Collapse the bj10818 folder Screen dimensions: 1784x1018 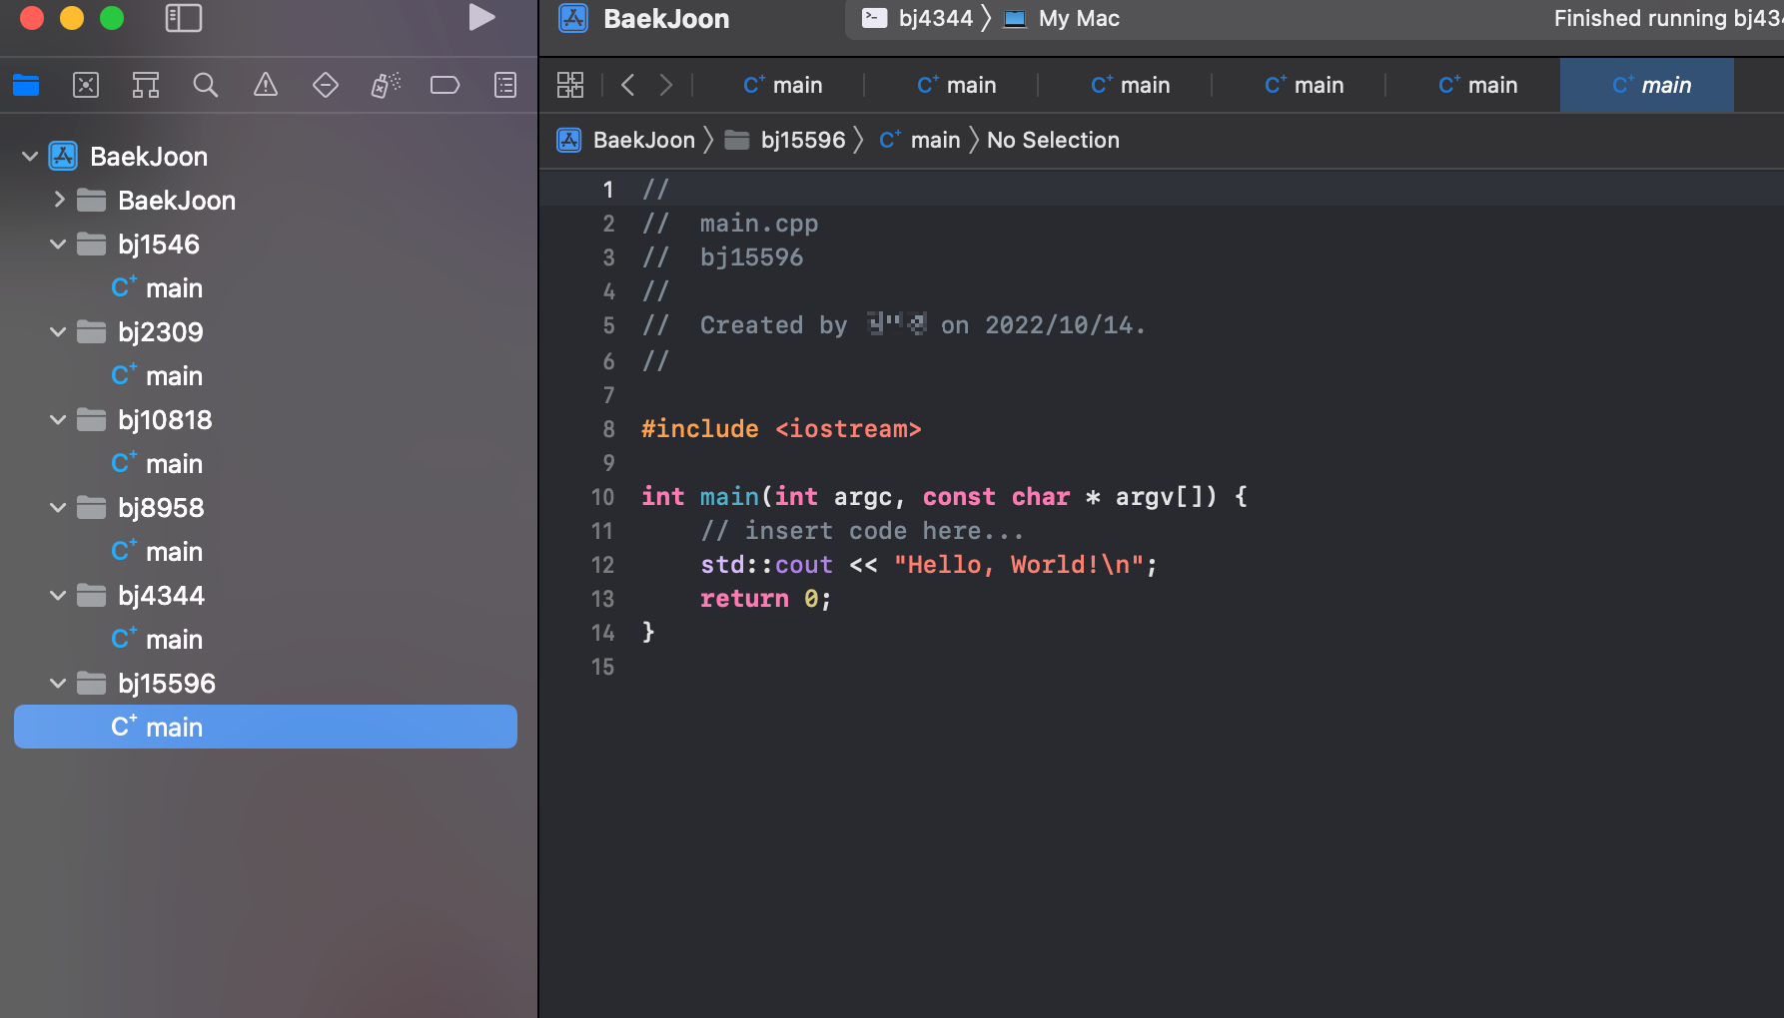tap(59, 419)
